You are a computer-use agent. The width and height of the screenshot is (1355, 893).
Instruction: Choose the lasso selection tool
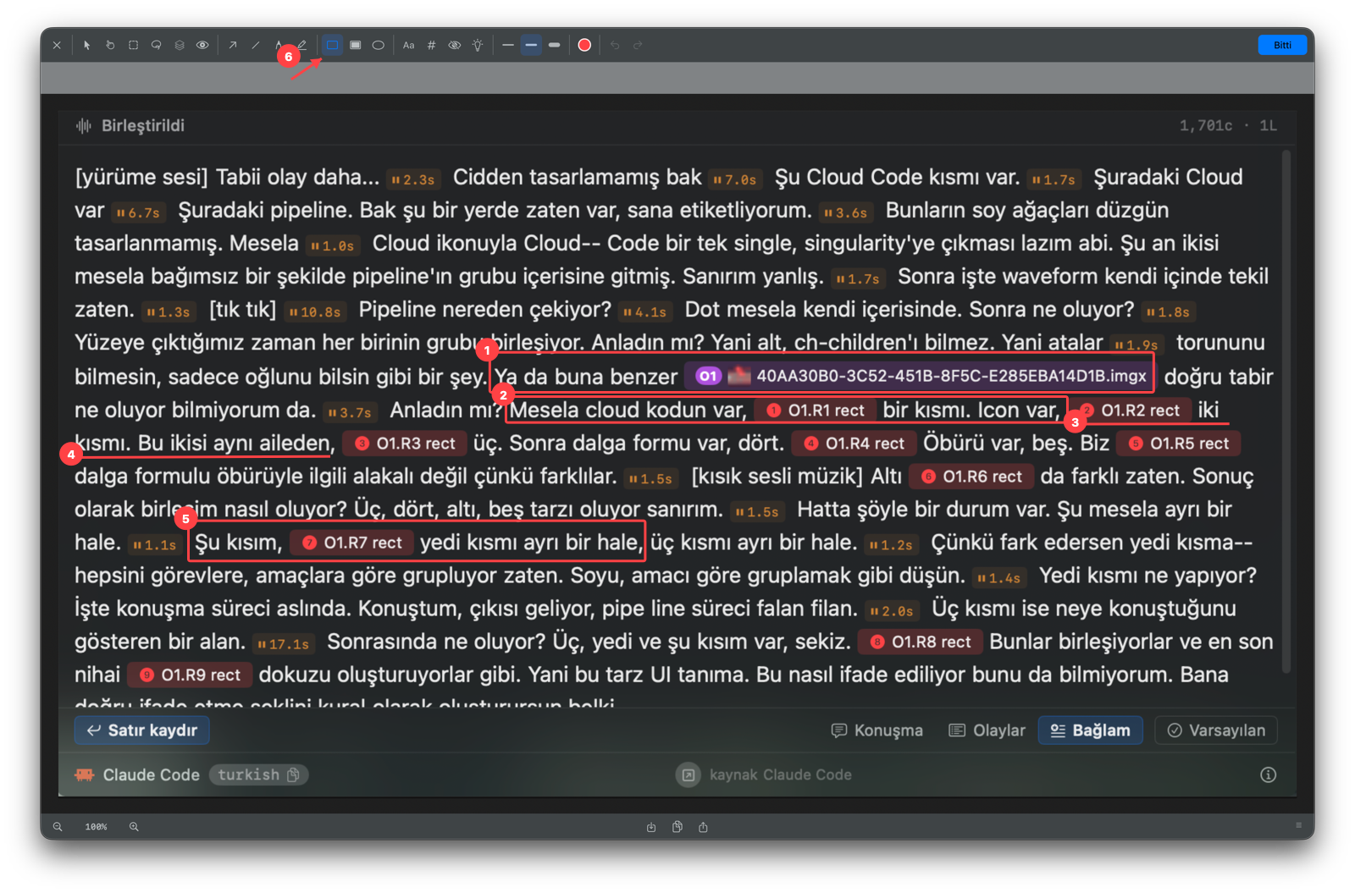(x=157, y=46)
